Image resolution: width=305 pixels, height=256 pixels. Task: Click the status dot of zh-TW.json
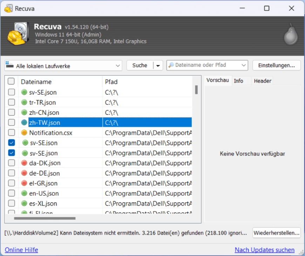point(24,122)
